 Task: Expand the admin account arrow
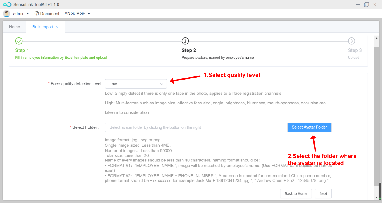click(x=28, y=14)
